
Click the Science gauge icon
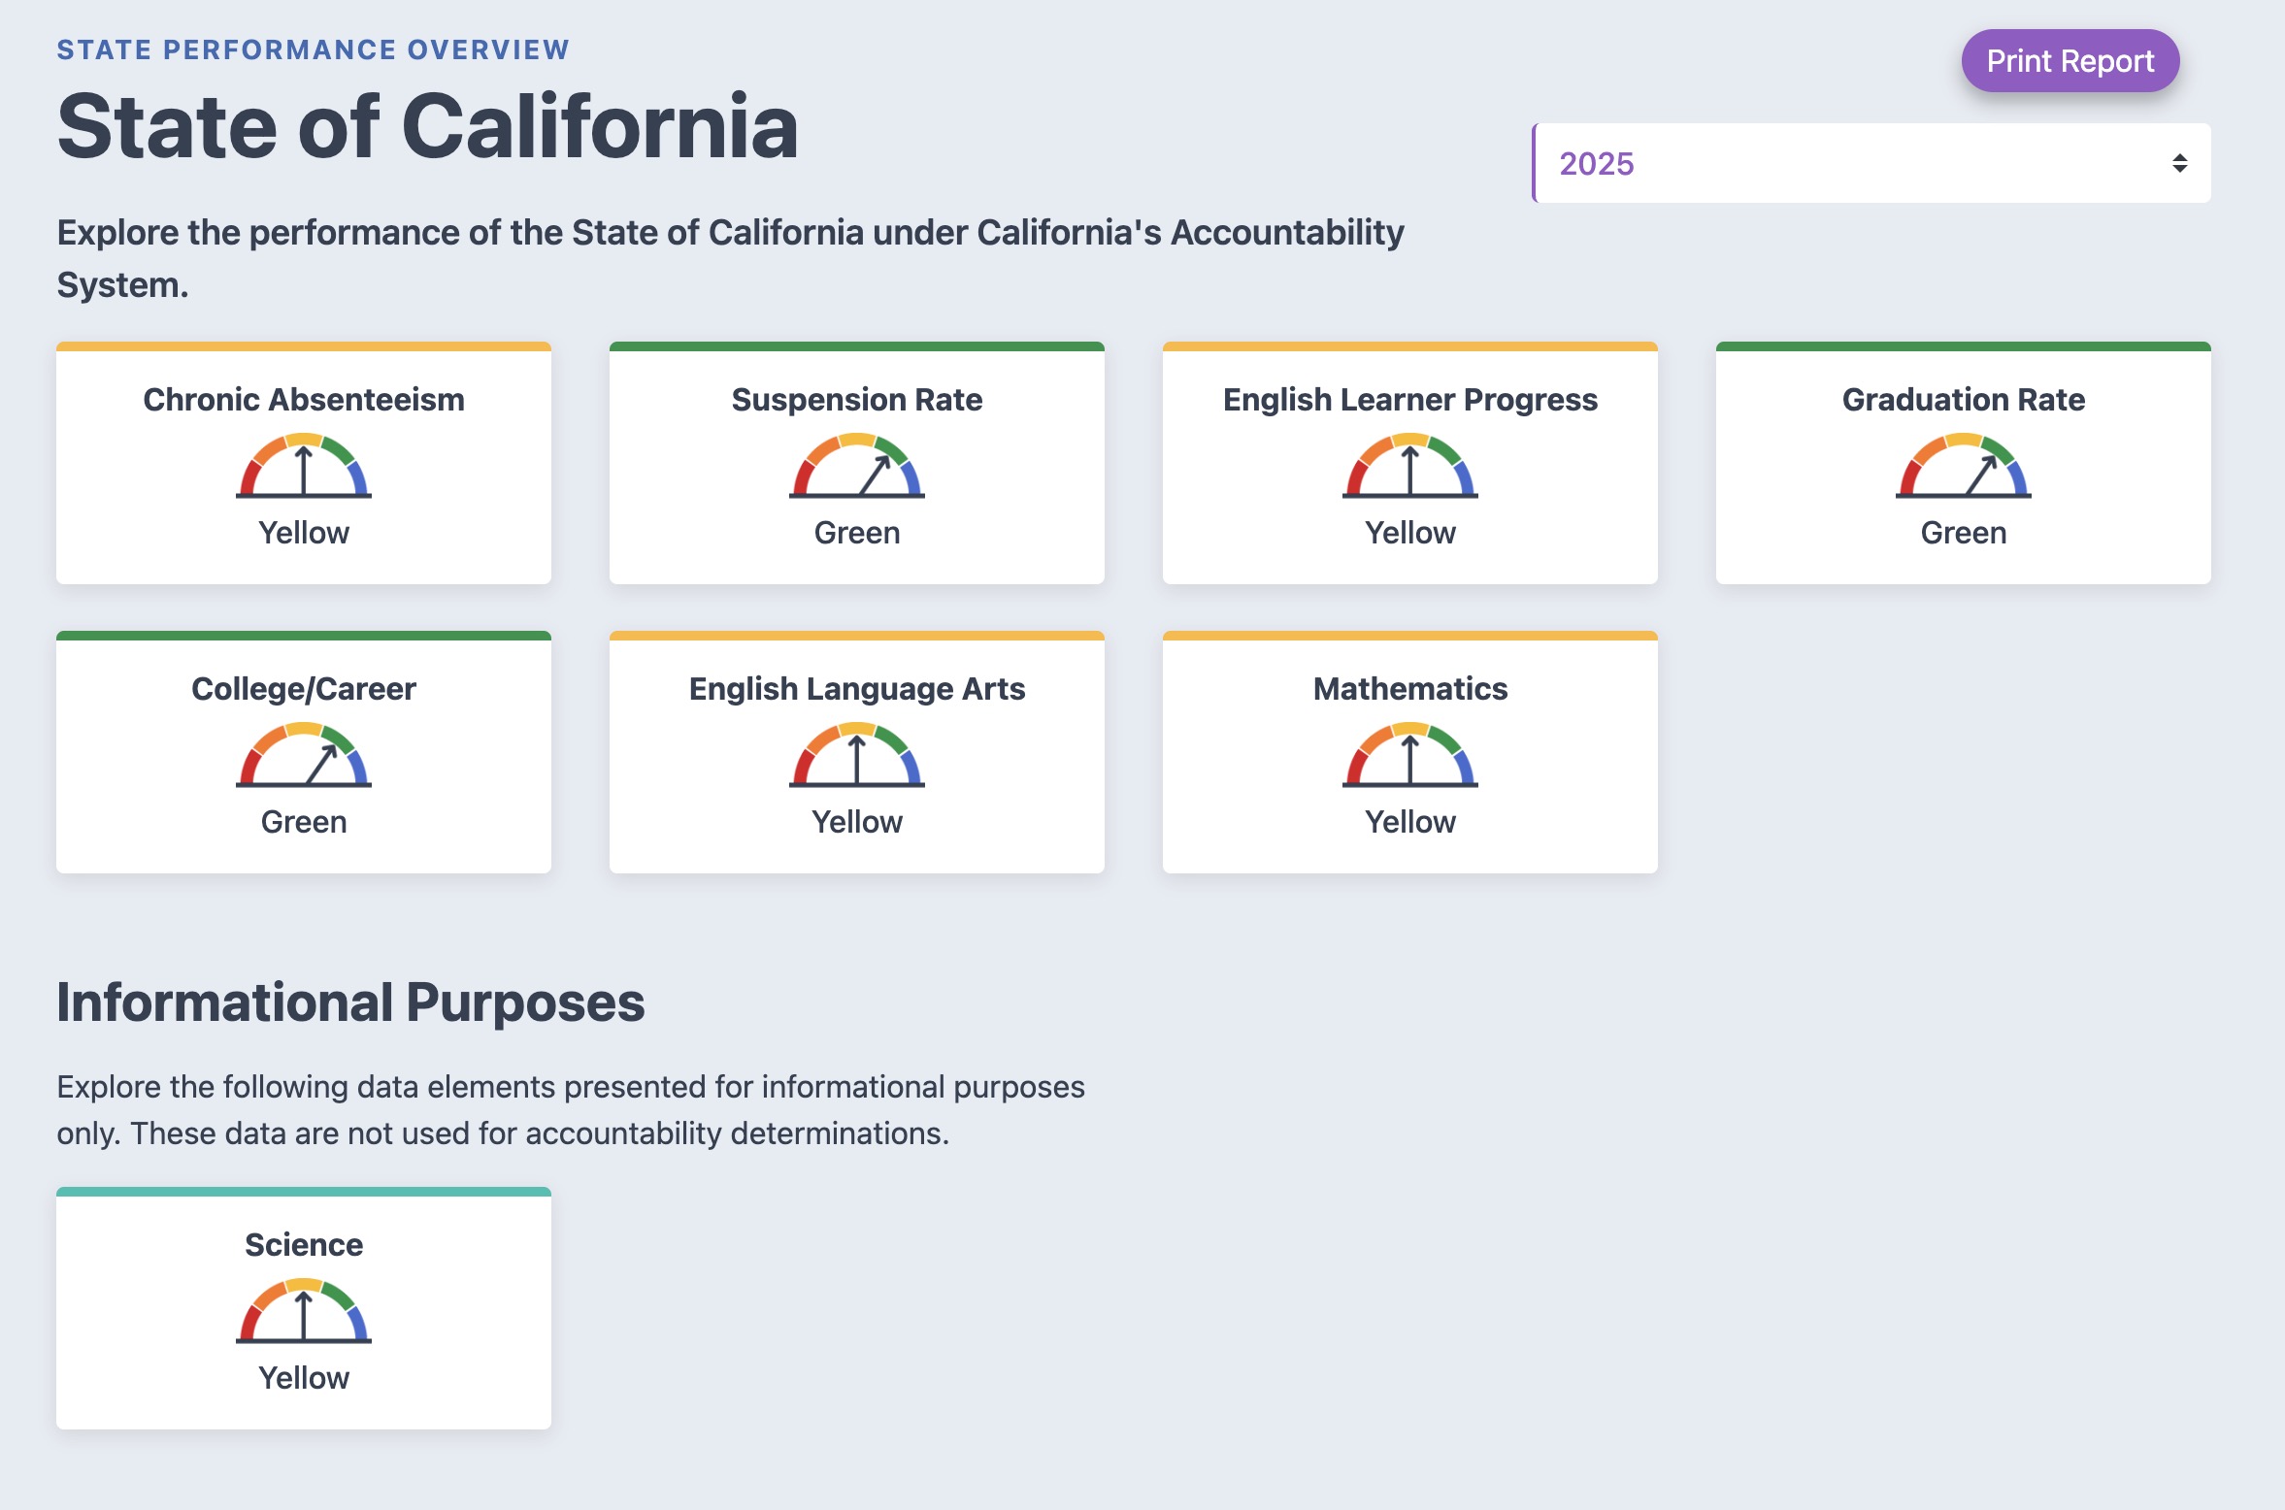[x=304, y=1312]
